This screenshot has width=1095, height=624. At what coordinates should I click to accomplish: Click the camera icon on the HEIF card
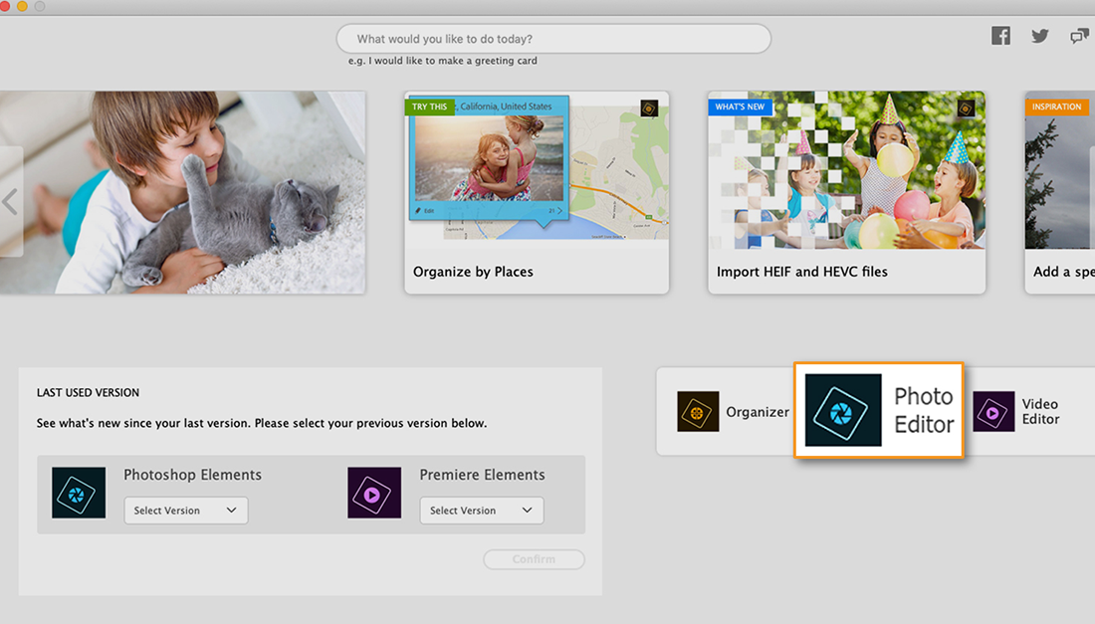click(x=965, y=106)
